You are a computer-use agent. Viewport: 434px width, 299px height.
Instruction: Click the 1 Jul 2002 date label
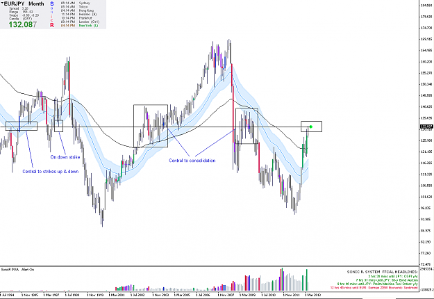tap(137, 295)
